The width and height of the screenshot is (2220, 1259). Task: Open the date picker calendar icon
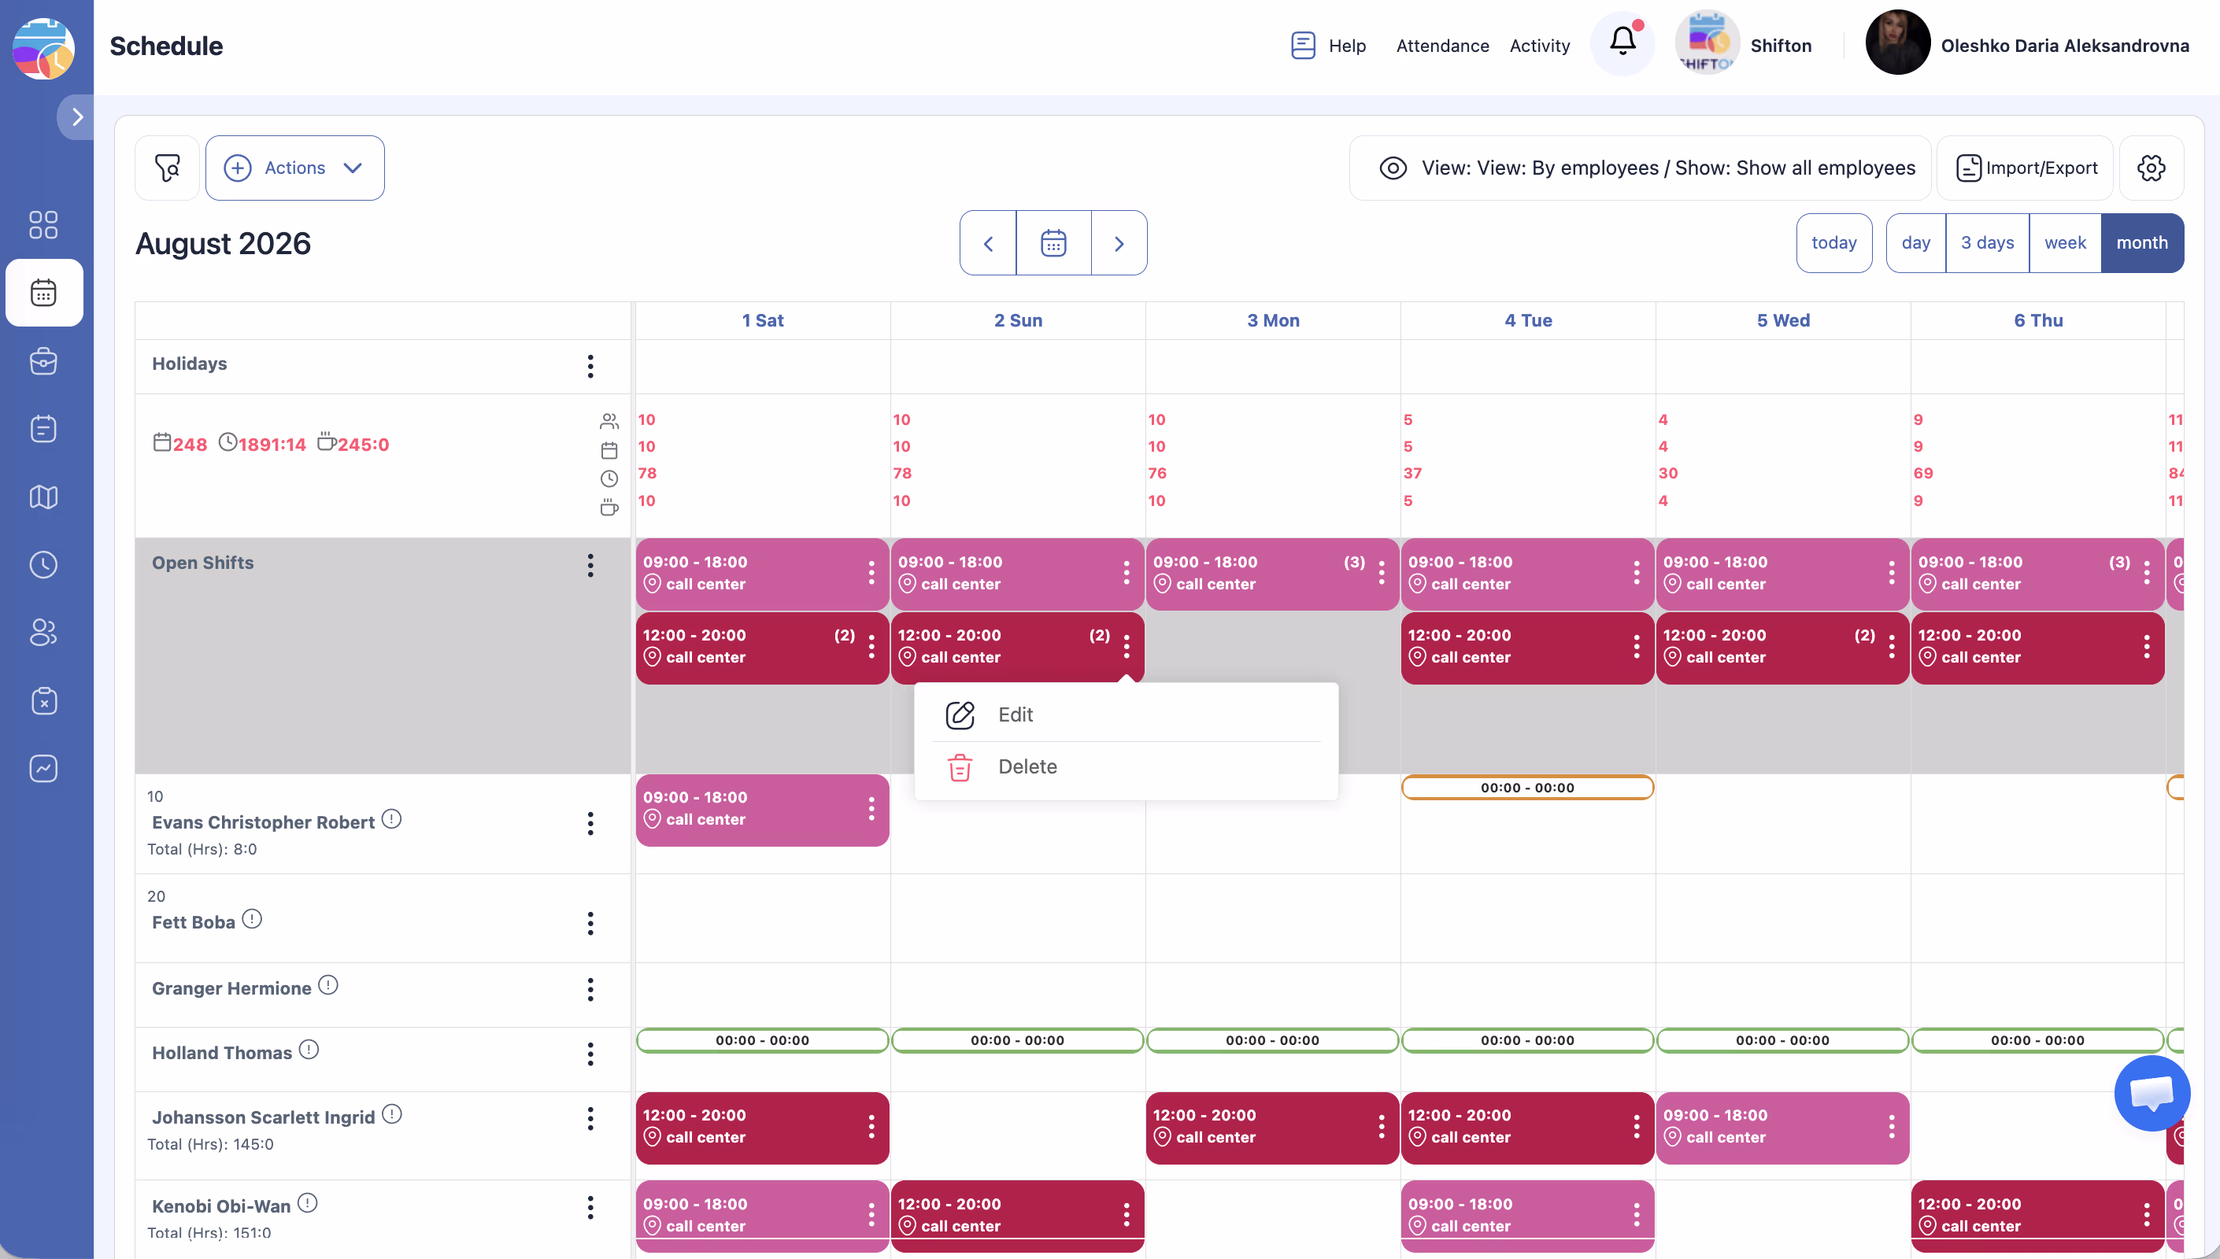[1053, 243]
